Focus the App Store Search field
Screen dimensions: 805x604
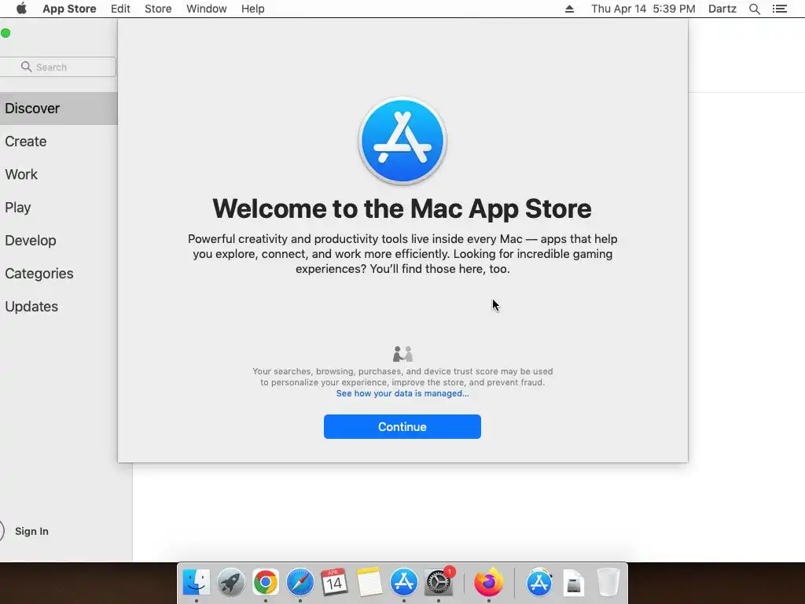(58, 67)
